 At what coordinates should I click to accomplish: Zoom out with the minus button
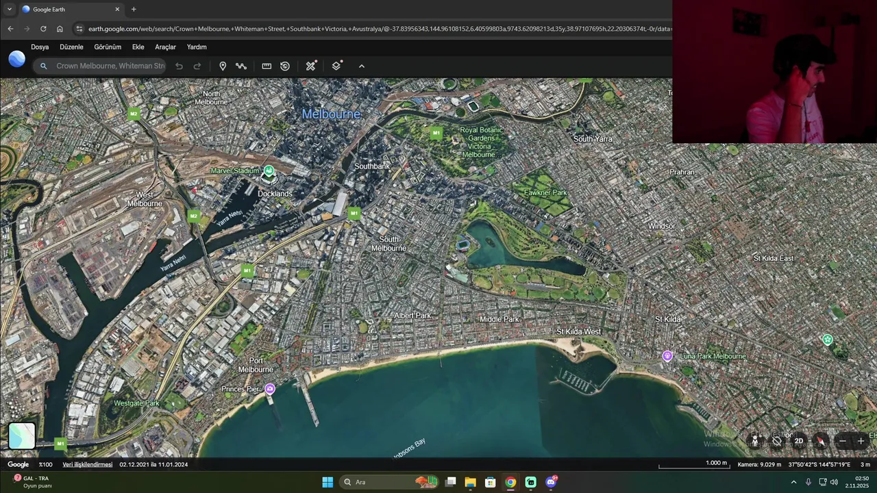coord(843,441)
